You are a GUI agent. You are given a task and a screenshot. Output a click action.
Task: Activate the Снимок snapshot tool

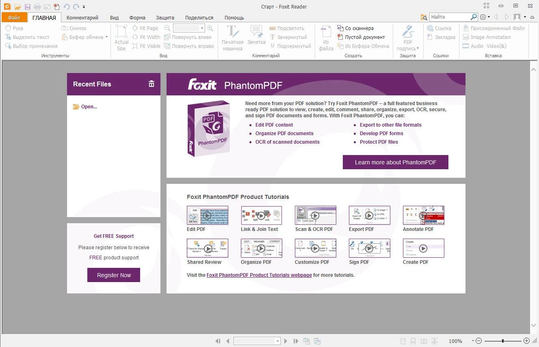pyautogui.click(x=74, y=28)
